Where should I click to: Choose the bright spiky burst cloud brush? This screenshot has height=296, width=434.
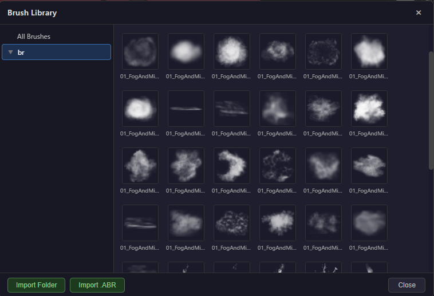pos(277,223)
